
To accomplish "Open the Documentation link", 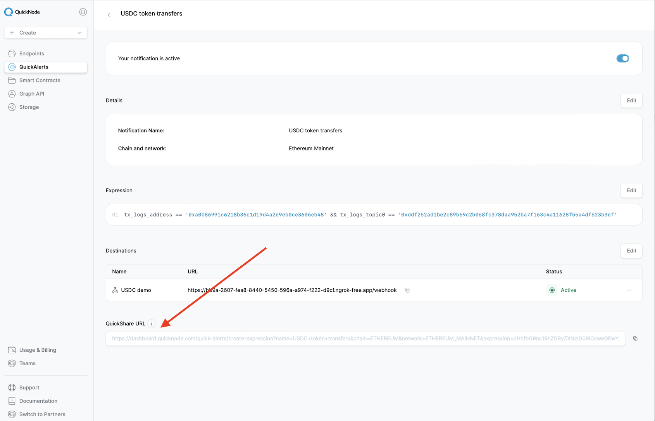I will click(x=46, y=401).
